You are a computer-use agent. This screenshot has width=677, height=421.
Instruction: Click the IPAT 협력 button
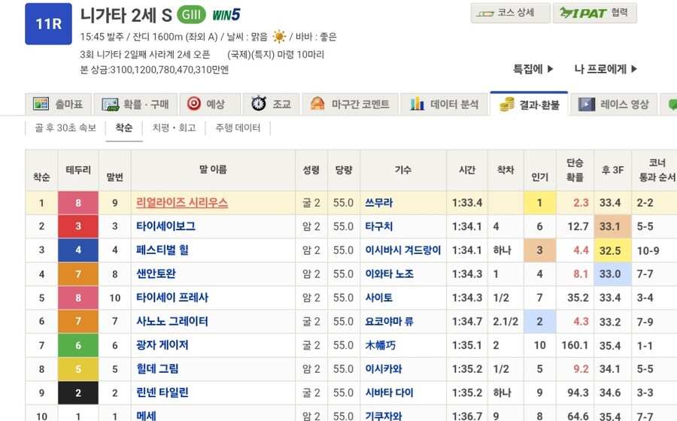point(594,13)
